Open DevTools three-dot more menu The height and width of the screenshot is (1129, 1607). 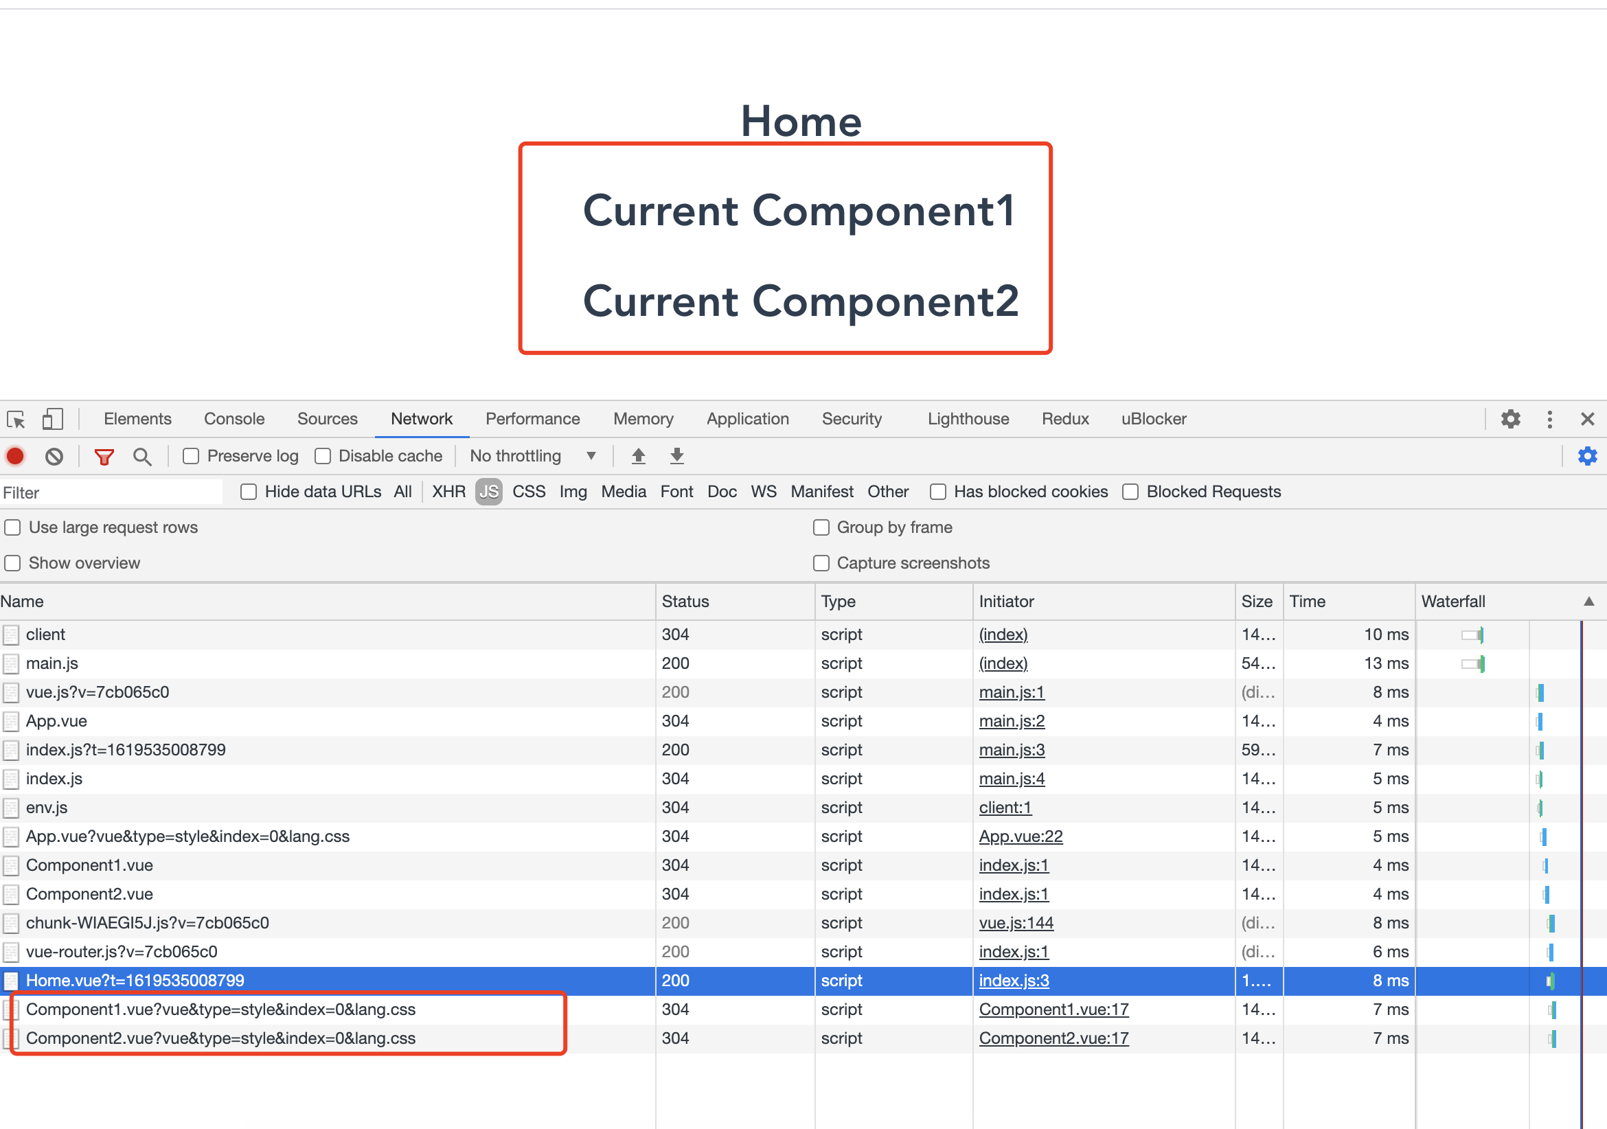(1549, 420)
